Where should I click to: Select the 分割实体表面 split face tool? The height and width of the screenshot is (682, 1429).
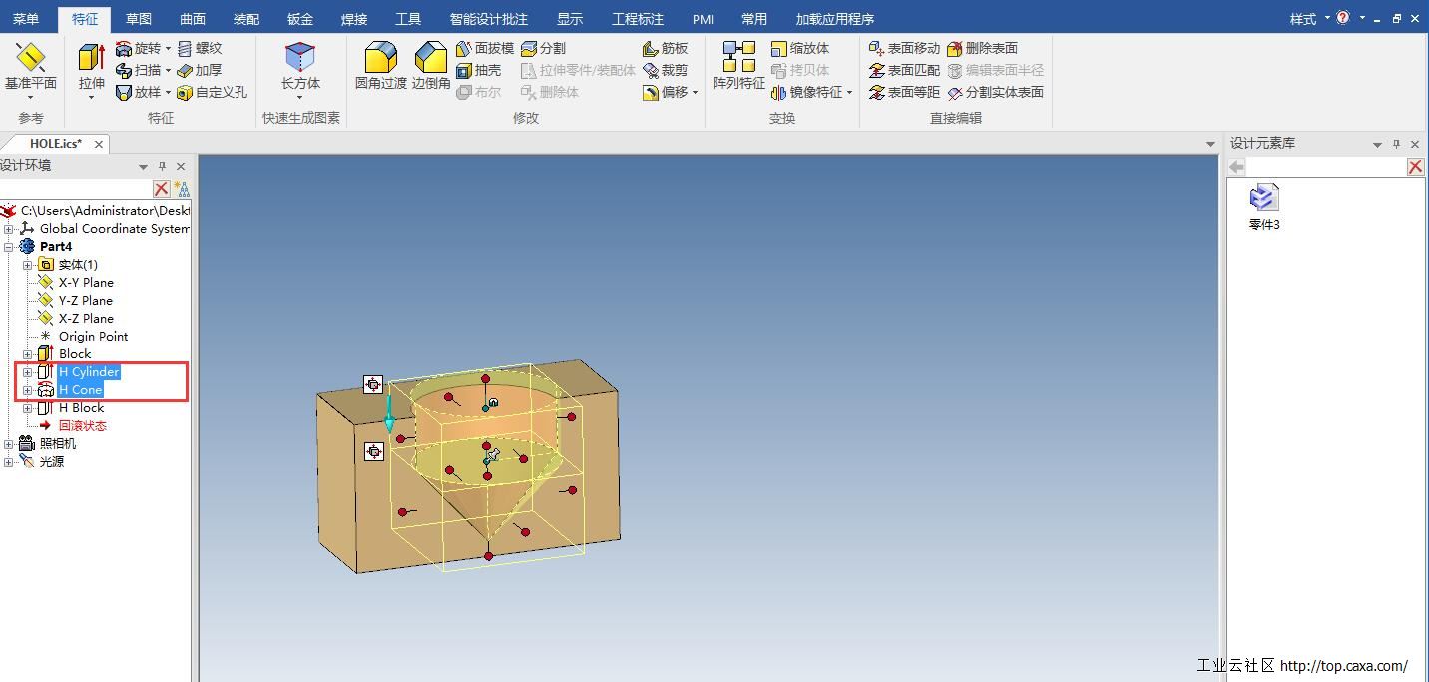click(996, 92)
